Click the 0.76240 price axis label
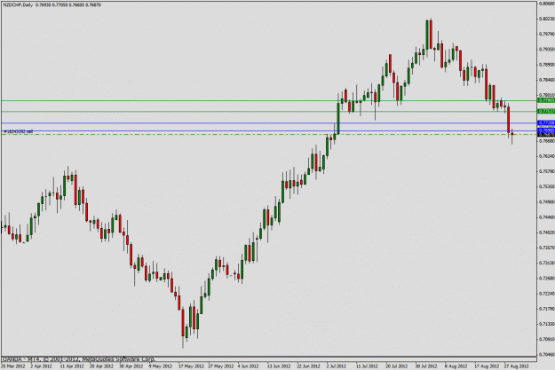 coord(546,156)
